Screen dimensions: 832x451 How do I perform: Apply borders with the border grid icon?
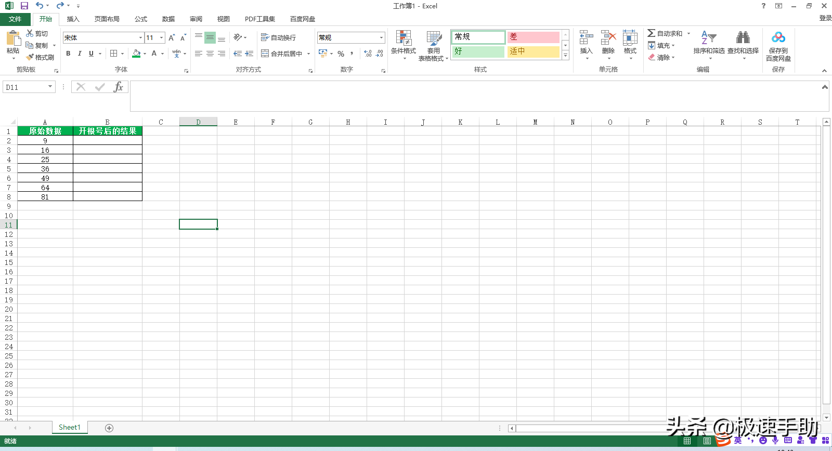coord(114,53)
